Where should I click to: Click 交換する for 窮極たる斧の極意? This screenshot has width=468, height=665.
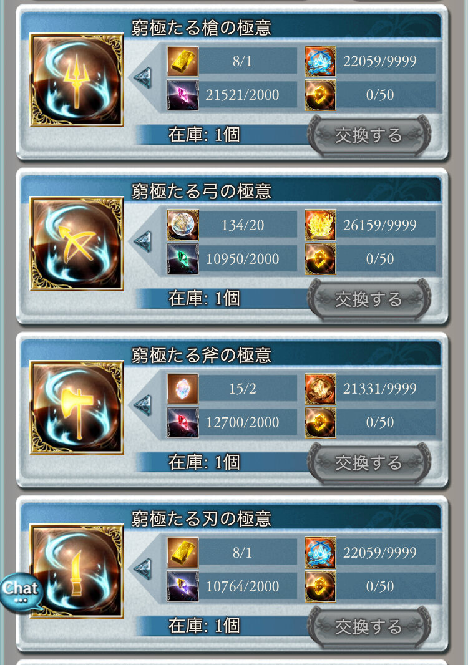pos(369,463)
